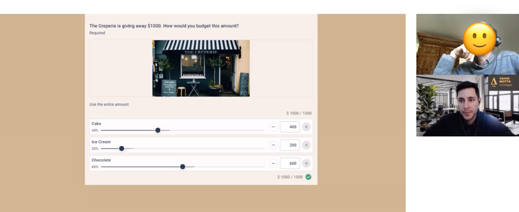The width and height of the screenshot is (519, 212).
Task: Click the 'Required' label under the question
Action: [x=97, y=33]
